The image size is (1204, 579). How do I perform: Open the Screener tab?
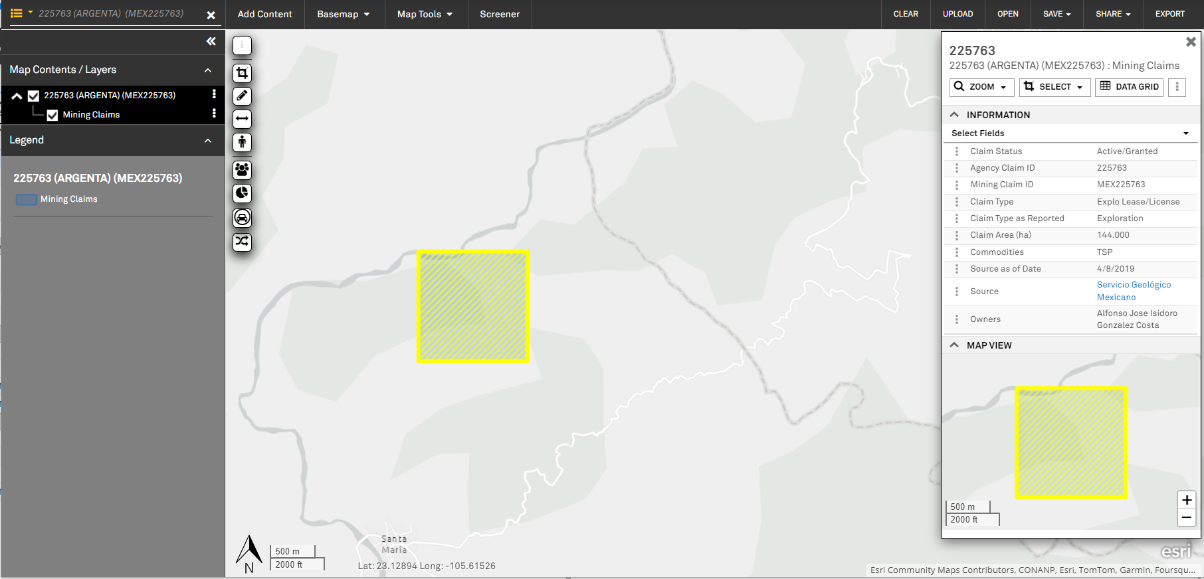click(x=500, y=14)
